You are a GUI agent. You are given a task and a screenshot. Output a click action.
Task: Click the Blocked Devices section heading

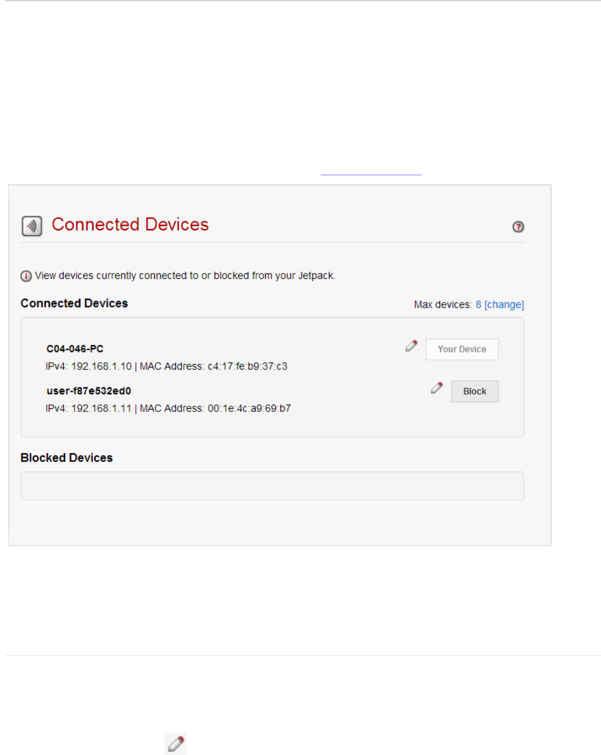point(66,458)
